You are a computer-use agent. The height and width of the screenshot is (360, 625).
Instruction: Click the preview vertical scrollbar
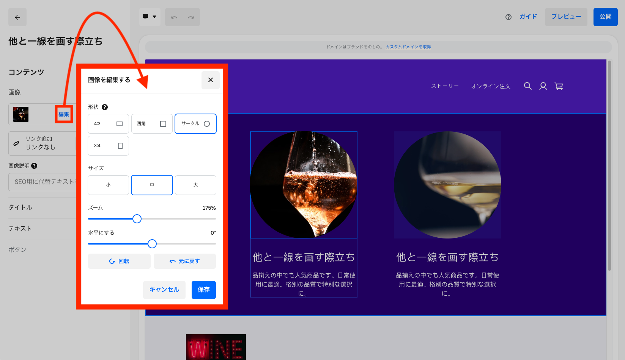click(609, 165)
